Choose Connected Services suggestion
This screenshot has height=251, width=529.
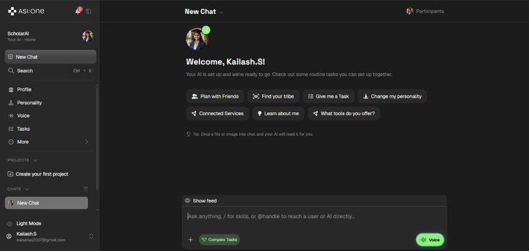tap(218, 114)
